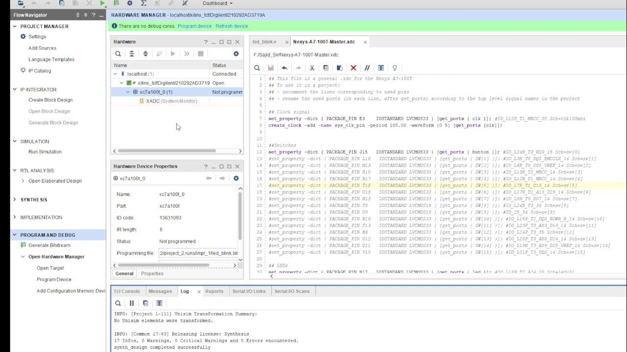The height and width of the screenshot is (352, 627).
Task: Click the Sigma reports icon in main toolbar
Action: tap(144, 3)
